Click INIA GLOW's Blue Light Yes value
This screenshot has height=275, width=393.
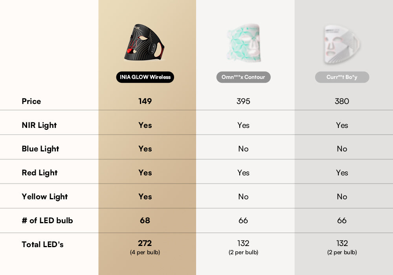pos(145,149)
